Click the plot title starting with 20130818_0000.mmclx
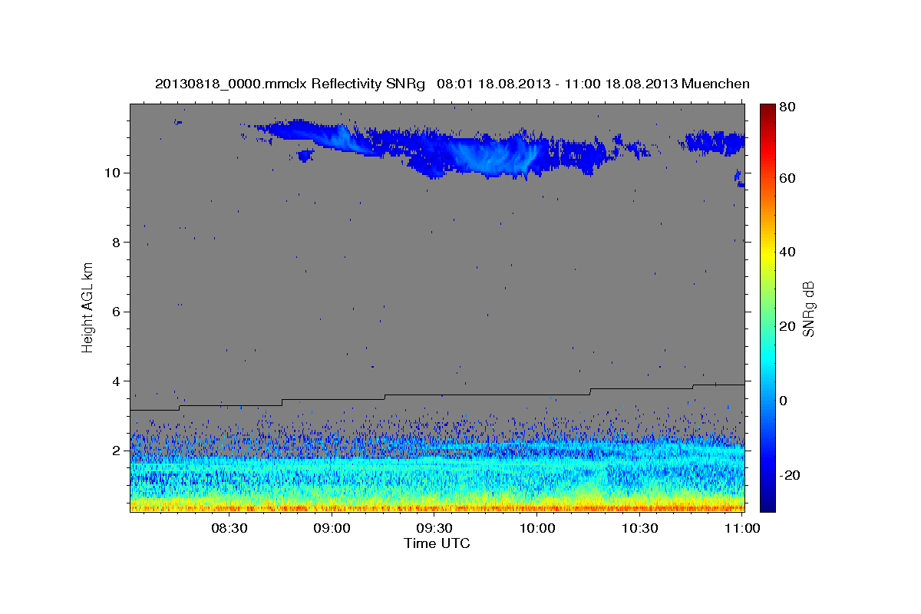The width and height of the screenshot is (921, 614). point(452,84)
